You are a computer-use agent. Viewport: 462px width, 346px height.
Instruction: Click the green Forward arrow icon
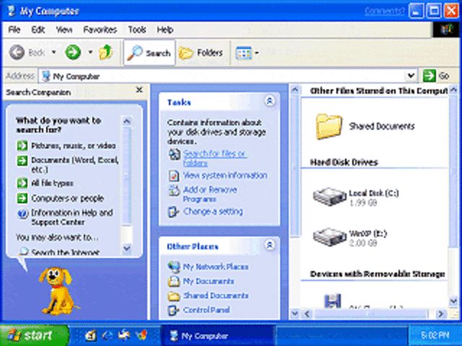(72, 53)
